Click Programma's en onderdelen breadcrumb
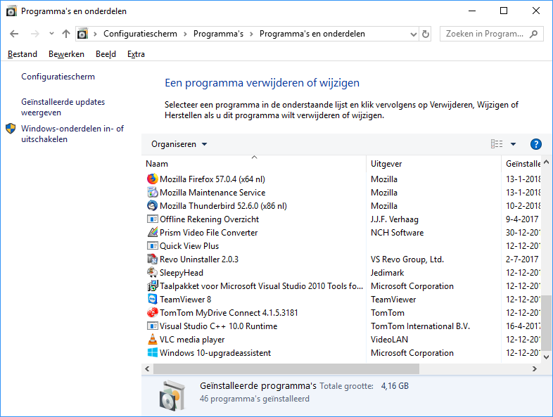The image size is (553, 417). 312,34
